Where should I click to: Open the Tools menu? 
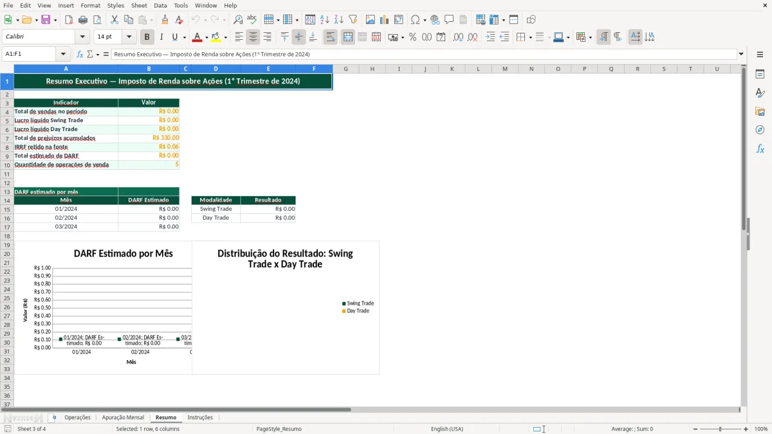click(x=181, y=5)
